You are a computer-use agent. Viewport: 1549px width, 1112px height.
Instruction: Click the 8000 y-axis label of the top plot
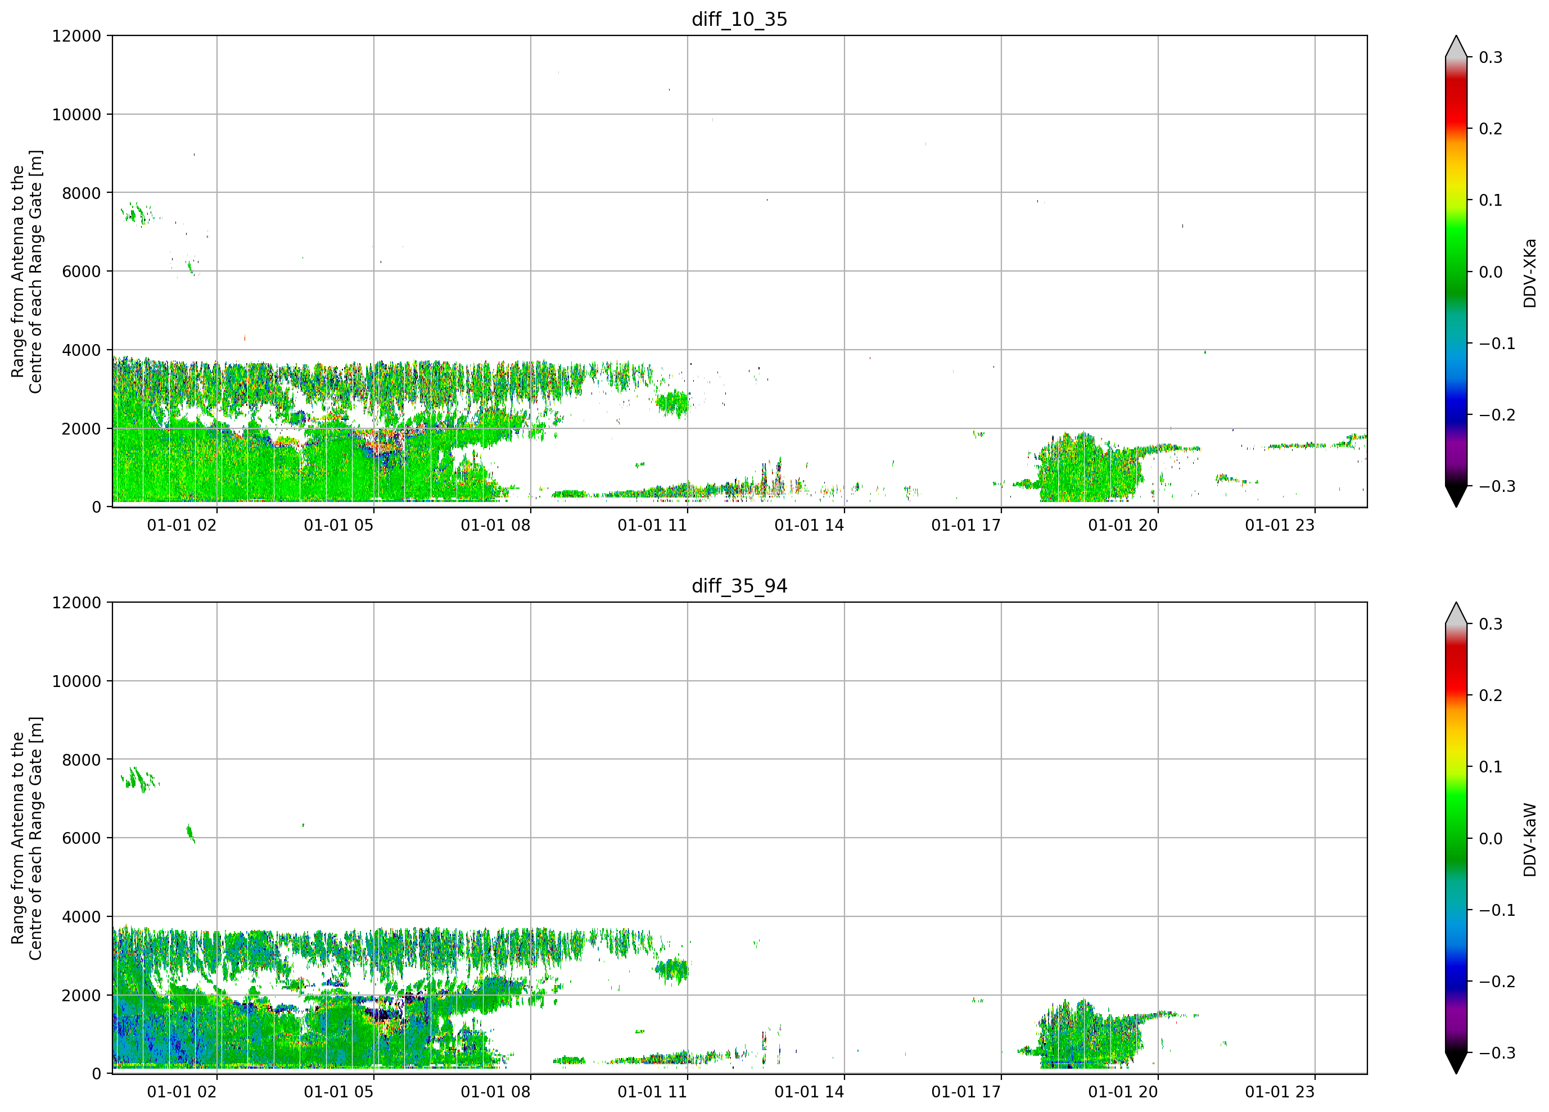[x=82, y=193]
